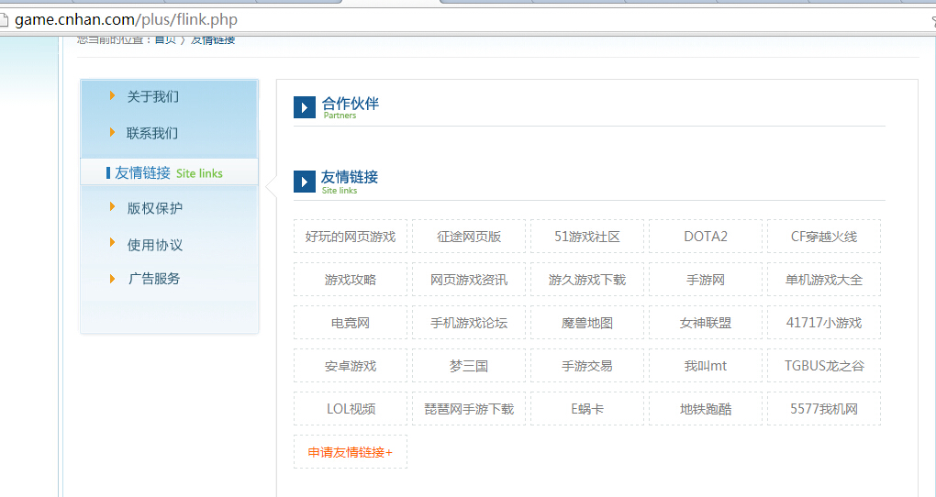Image resolution: width=936 pixels, height=497 pixels.
Task: Open the 5577我机网 link
Action: point(824,409)
